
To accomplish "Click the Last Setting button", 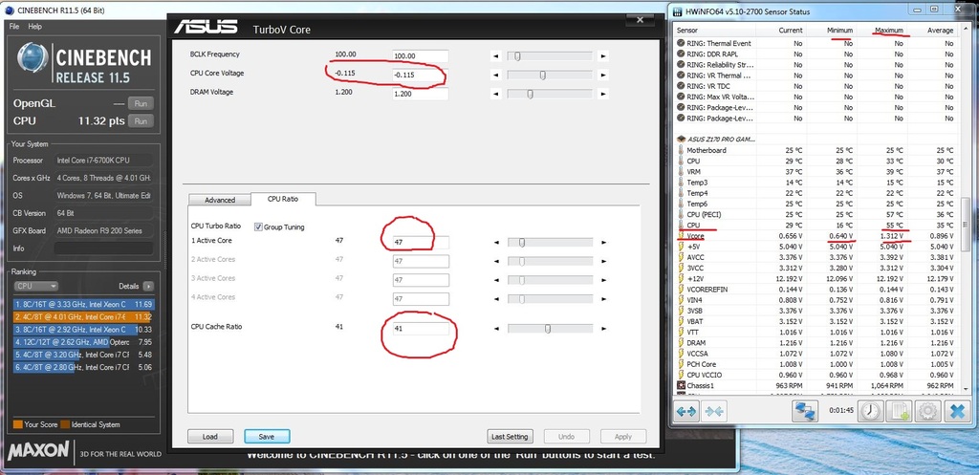I will click(x=510, y=437).
